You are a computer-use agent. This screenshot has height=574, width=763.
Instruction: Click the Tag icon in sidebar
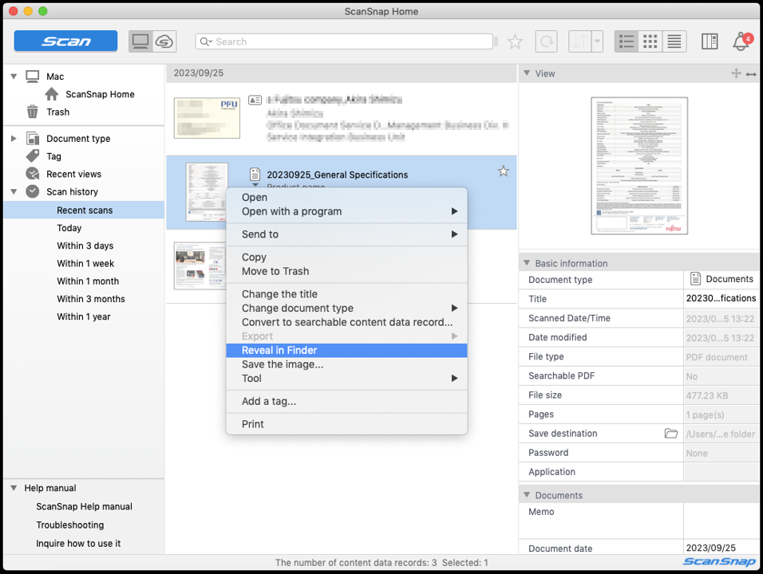(33, 156)
